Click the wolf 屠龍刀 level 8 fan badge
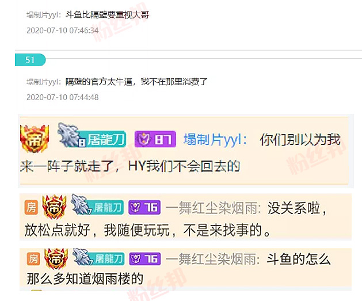 [92, 136]
